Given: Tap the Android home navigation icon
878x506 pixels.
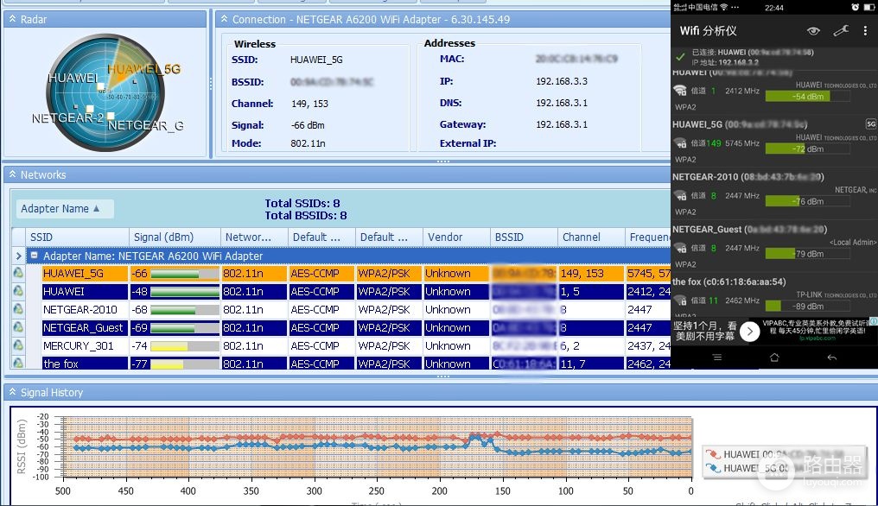Looking at the screenshot, I should [773, 357].
